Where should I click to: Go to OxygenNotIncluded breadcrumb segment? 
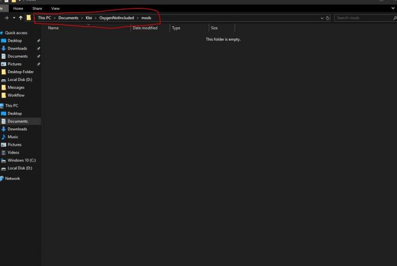point(116,18)
